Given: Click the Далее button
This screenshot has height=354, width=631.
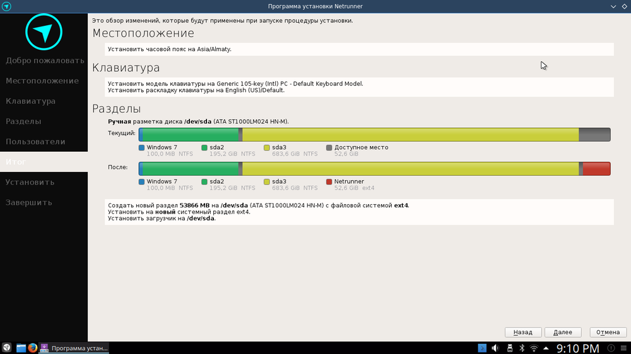Looking at the screenshot, I should coord(563,333).
